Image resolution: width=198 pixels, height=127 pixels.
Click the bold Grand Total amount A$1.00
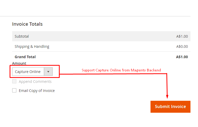pyautogui.click(x=182, y=57)
